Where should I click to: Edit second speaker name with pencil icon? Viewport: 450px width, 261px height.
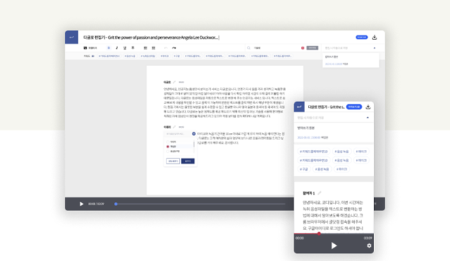tap(174, 127)
